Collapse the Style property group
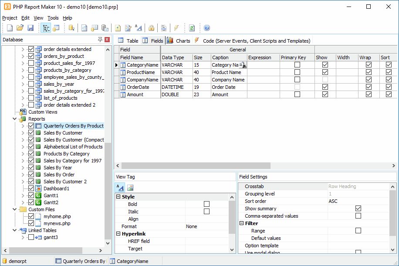Viewport: 399px width, 266px height. 118,197
